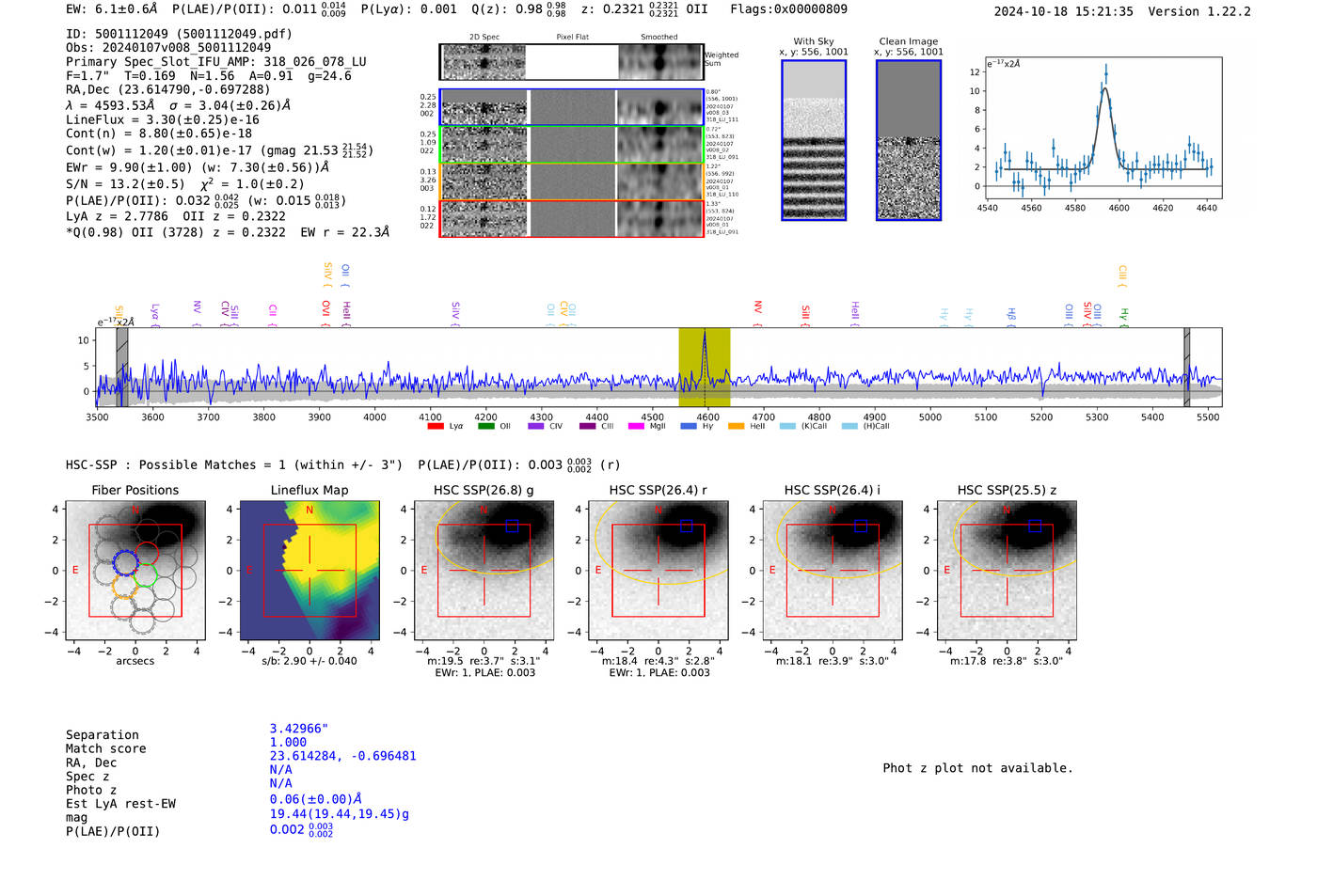Click the MgII legend label

(658, 426)
